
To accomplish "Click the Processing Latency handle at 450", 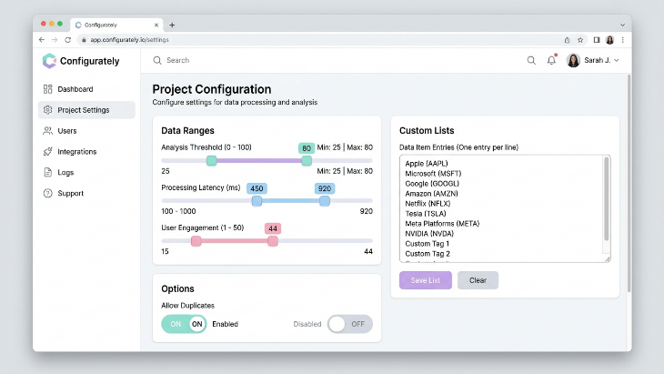I will (x=257, y=201).
